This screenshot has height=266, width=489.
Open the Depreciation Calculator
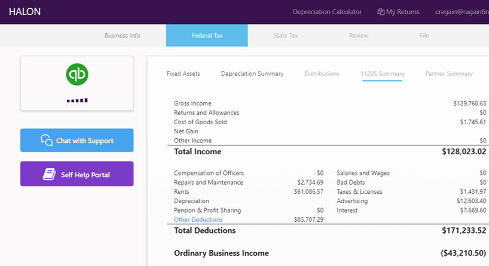tap(327, 12)
